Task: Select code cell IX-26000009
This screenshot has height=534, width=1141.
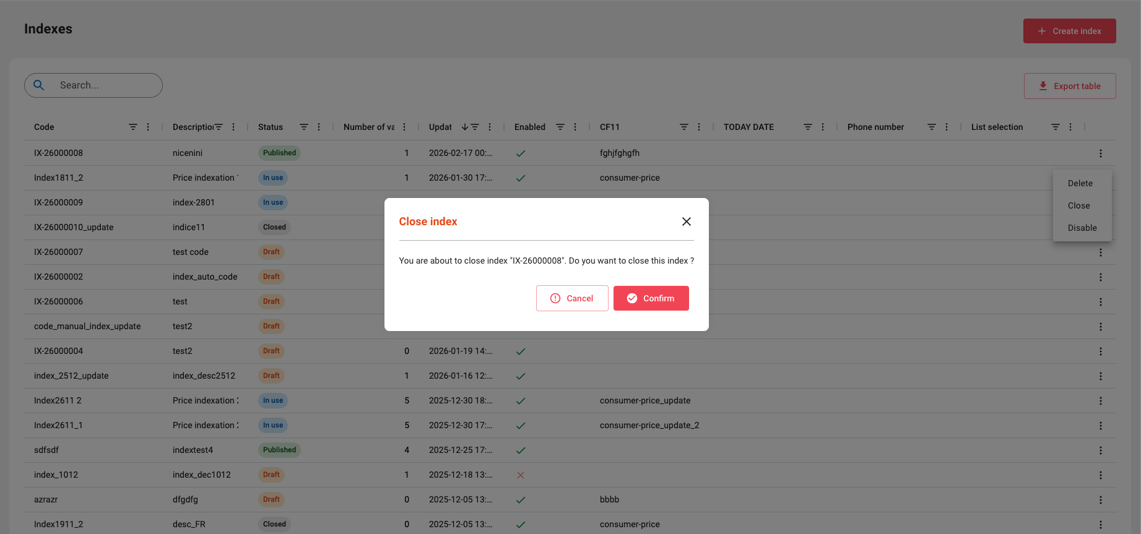Action: click(x=58, y=202)
